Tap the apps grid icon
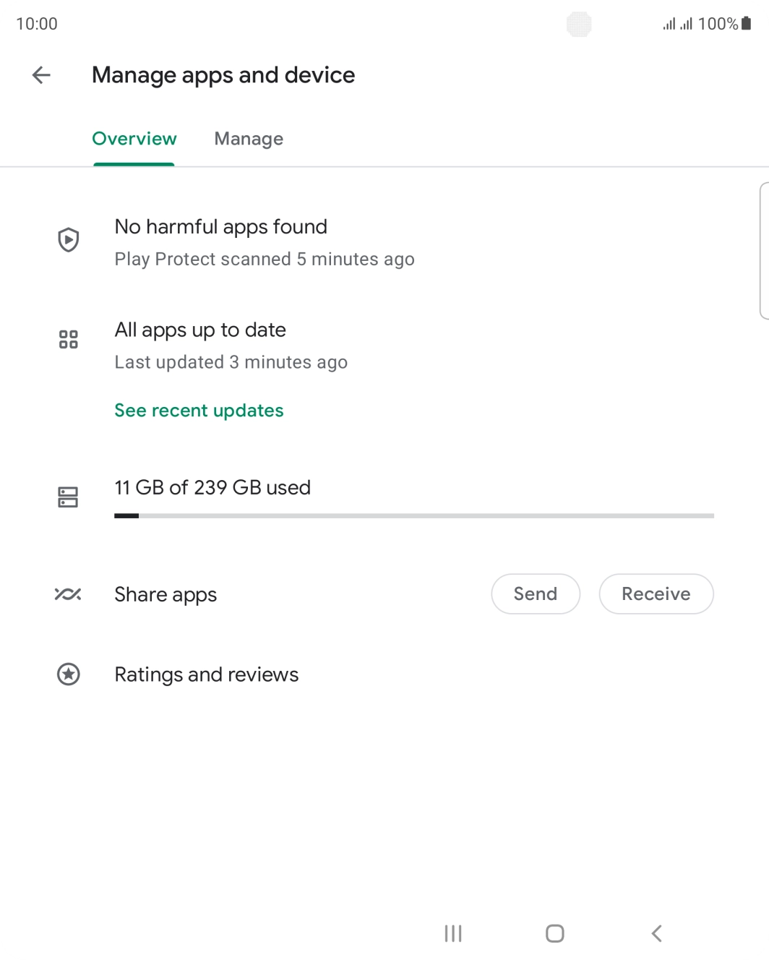 (x=68, y=339)
